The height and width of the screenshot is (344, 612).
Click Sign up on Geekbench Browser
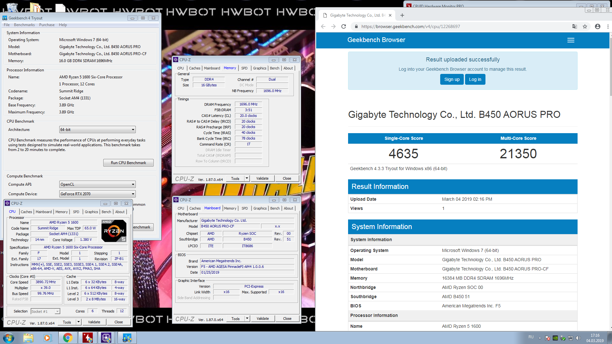pyautogui.click(x=452, y=79)
